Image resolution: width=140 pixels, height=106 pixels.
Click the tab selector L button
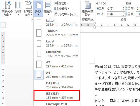(x=4, y=25)
